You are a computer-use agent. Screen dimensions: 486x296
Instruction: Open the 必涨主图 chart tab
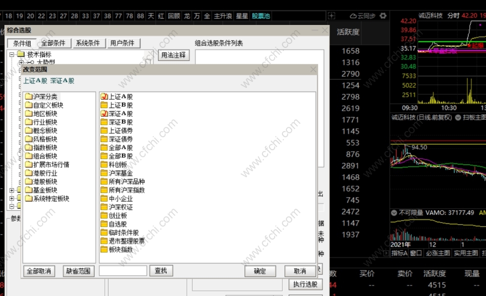tap(437, 253)
